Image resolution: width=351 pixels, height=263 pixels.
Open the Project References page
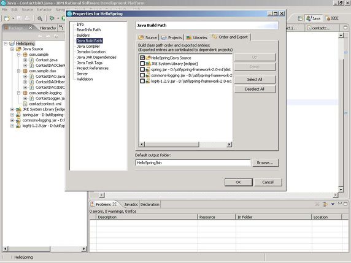(x=93, y=68)
